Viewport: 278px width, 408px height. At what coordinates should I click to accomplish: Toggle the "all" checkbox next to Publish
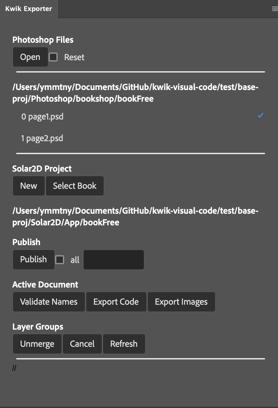[x=60, y=260]
